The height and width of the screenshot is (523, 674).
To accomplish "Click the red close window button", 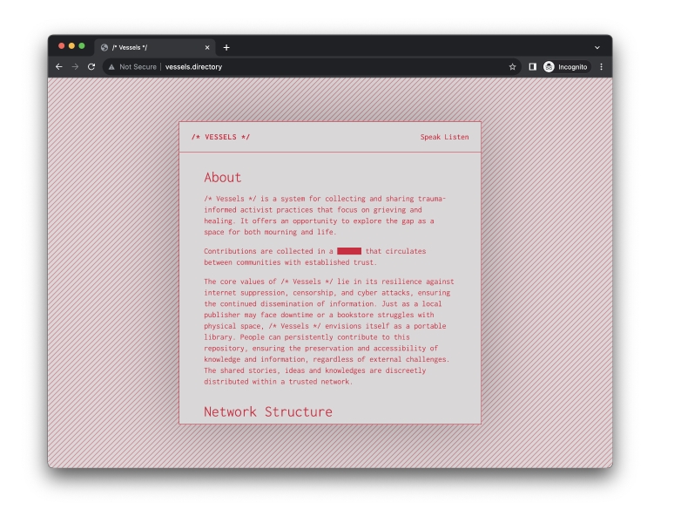I will [x=62, y=46].
